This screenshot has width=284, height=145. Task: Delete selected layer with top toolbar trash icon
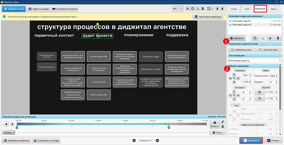(x=203, y=9)
